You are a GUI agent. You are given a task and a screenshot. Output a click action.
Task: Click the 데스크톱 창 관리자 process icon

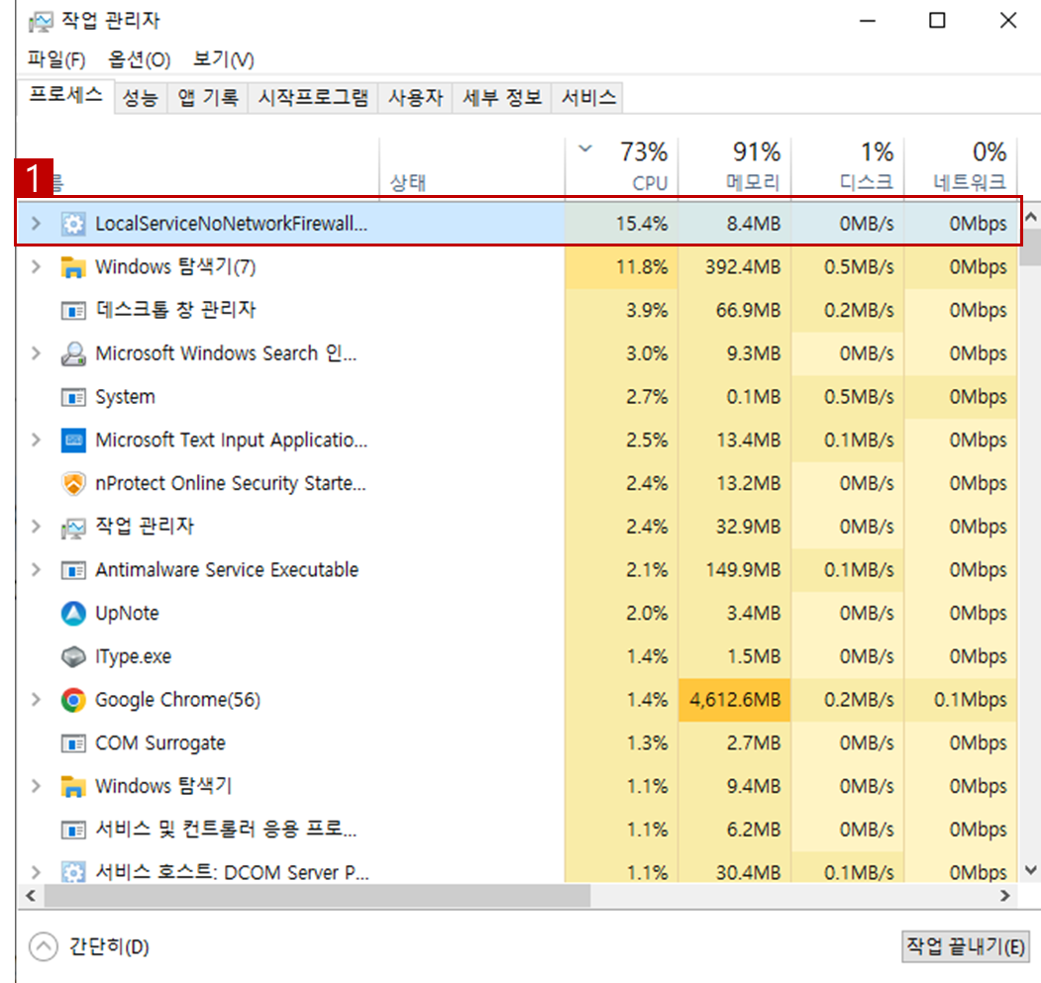point(73,310)
